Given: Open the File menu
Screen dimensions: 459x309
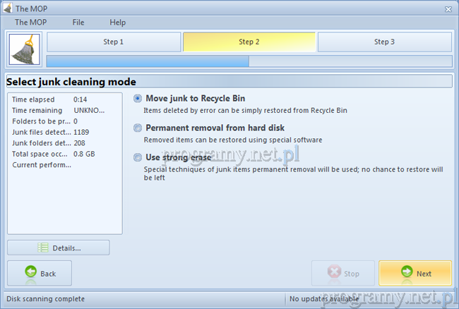Looking at the screenshot, I should pyautogui.click(x=78, y=23).
